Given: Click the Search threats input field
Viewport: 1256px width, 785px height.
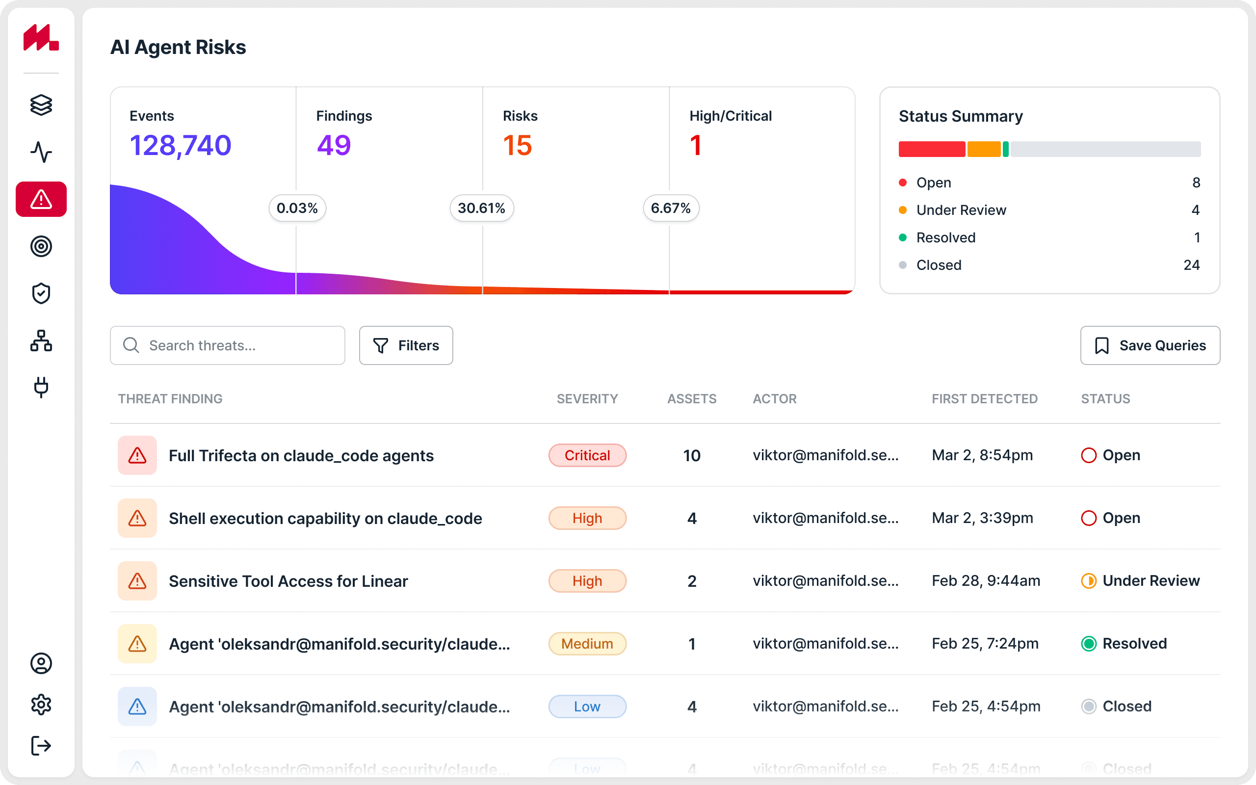Looking at the screenshot, I should coord(227,345).
